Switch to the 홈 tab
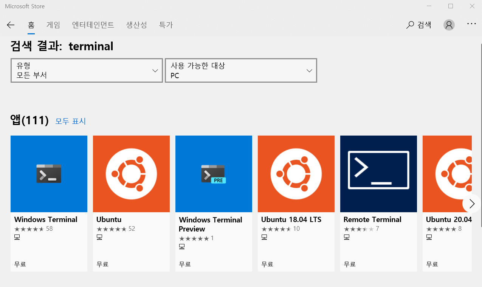The width and height of the screenshot is (482, 287). coord(31,25)
